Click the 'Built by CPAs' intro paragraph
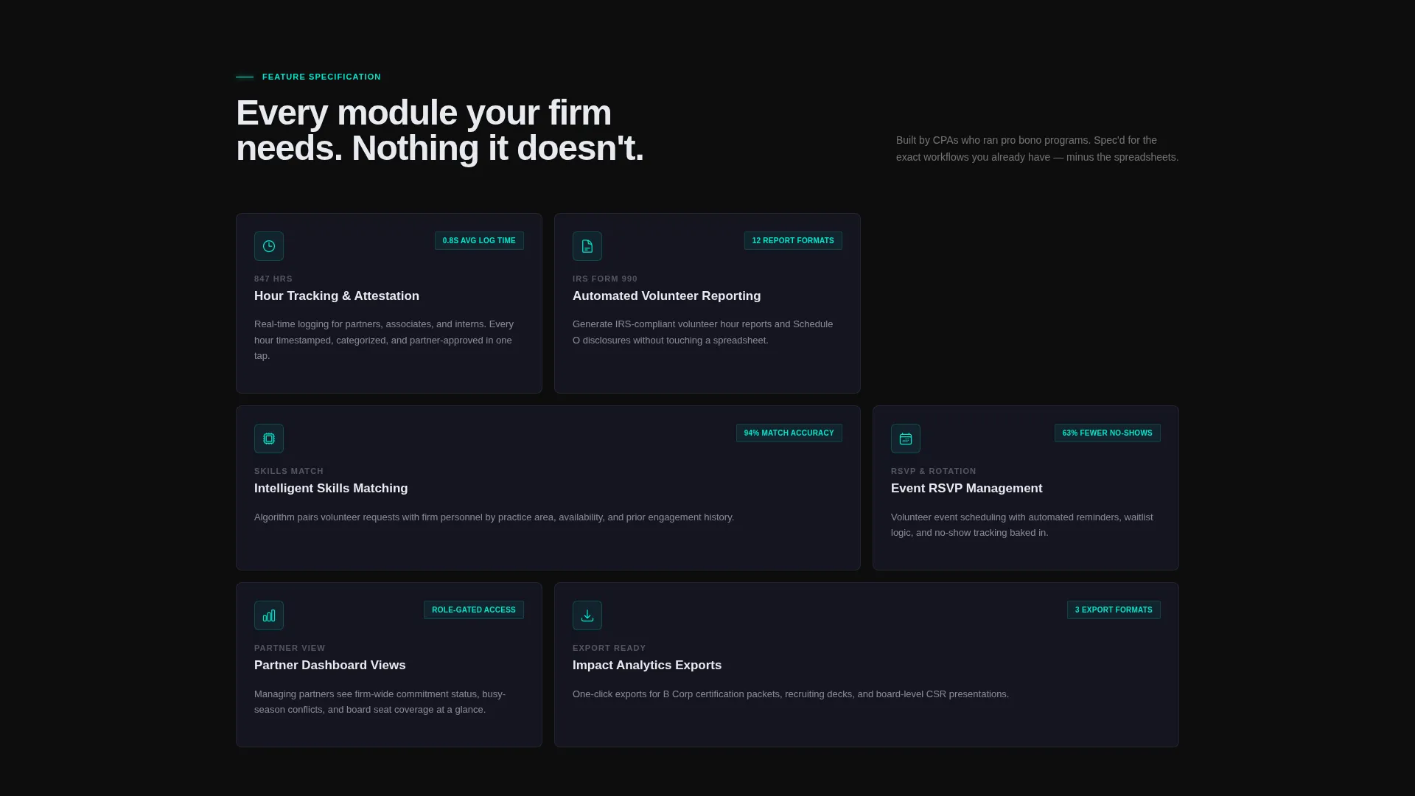The image size is (1415, 796). [1037, 149]
